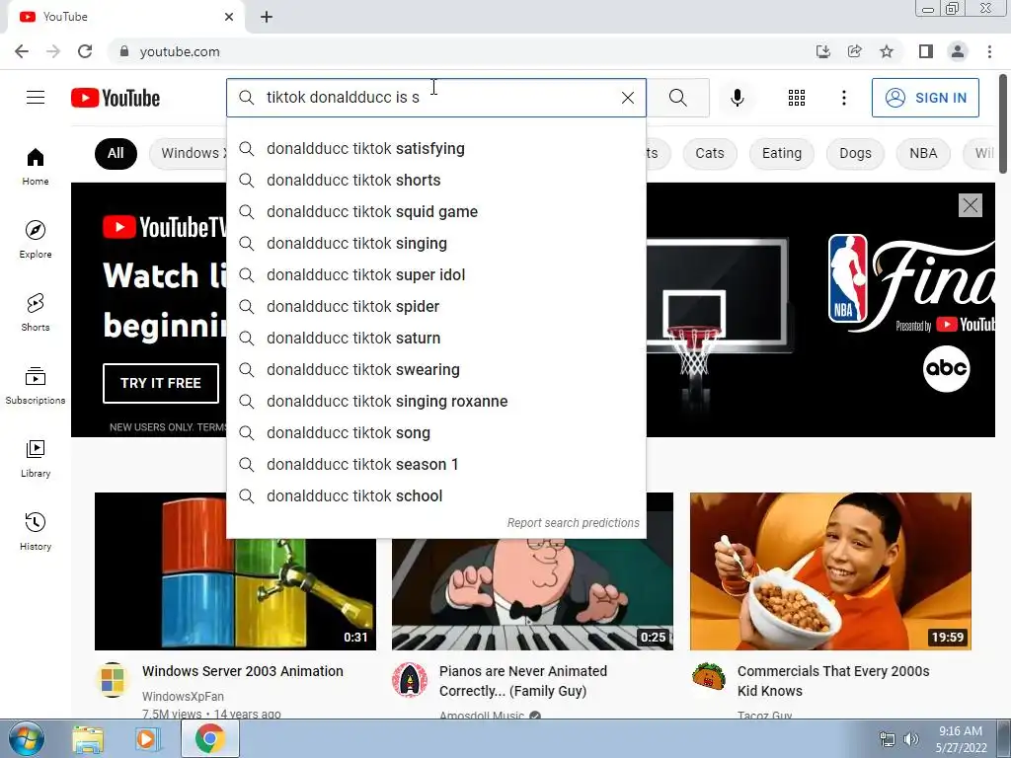Image resolution: width=1011 pixels, height=758 pixels.
Task: Click the YouTube logo
Action: [x=116, y=98]
